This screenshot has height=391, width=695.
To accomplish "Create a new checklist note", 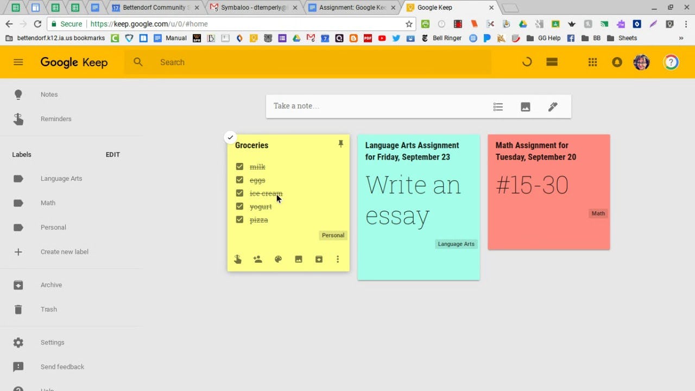I will (x=498, y=106).
